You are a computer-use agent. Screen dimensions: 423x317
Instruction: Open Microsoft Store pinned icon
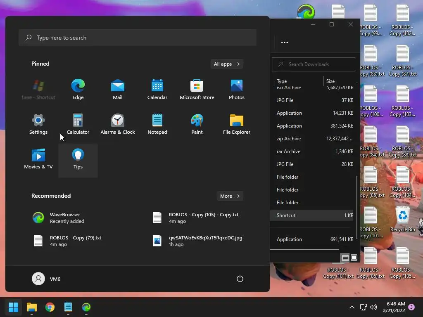tap(197, 89)
